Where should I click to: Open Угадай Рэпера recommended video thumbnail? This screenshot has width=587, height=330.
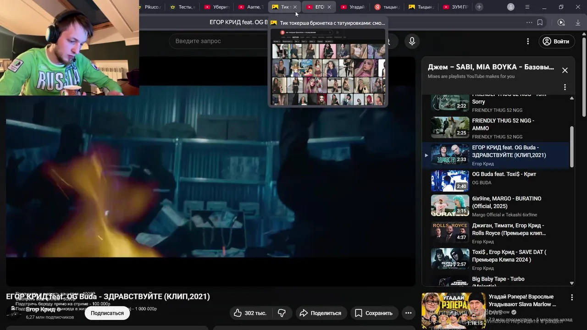coord(454,310)
